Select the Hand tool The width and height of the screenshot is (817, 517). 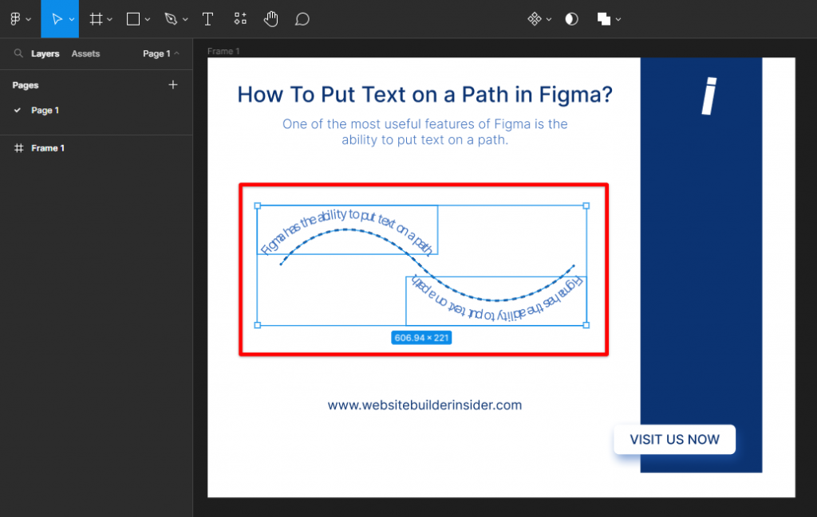coord(271,18)
